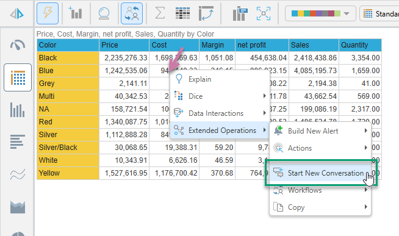The height and width of the screenshot is (236, 399).
Task: Expand the Data Interactions submenu
Action: (x=220, y=113)
